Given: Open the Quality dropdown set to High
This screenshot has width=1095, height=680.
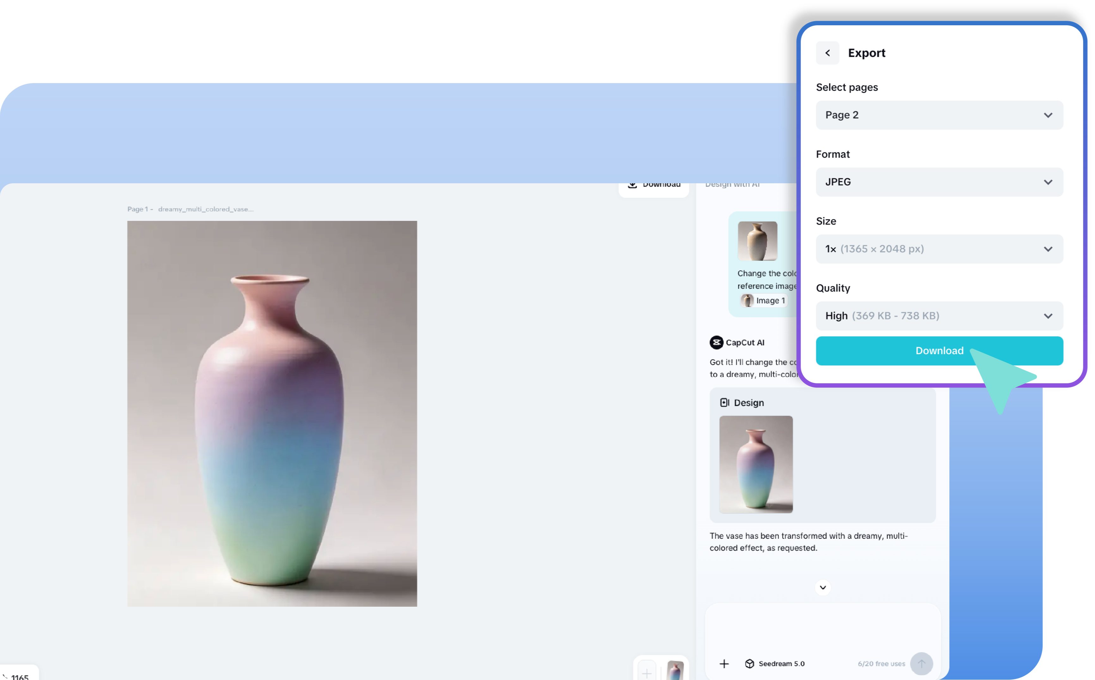Looking at the screenshot, I should 939,316.
